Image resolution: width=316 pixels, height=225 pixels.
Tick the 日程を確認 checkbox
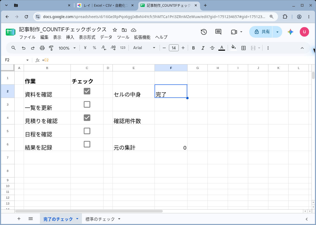[87, 131]
